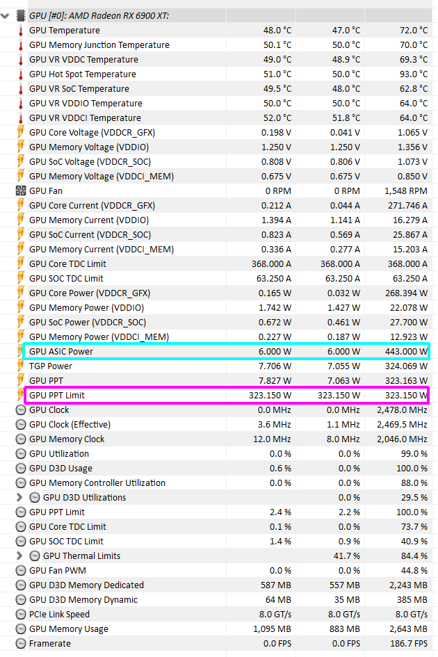Select GPU SoC Power (VDDCR_SOC) label

pos(88,323)
